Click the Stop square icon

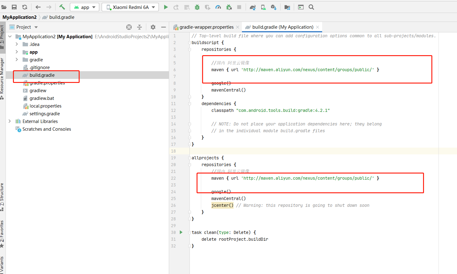pyautogui.click(x=239, y=7)
